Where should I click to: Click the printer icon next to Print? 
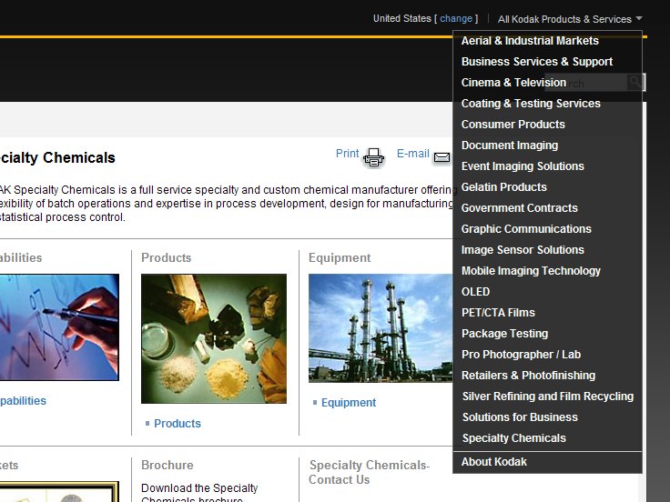(374, 157)
